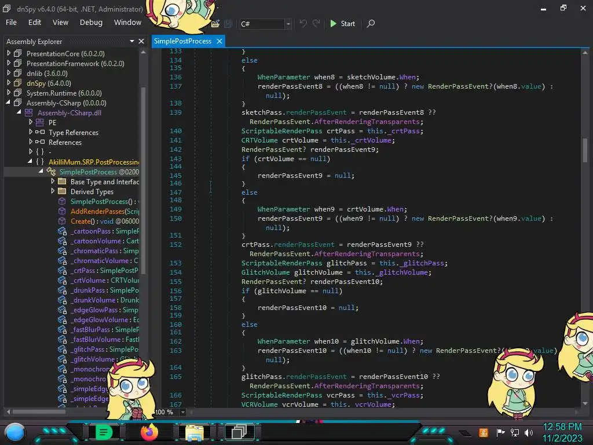Select the _edgeGlowVolume field
The image size is (593, 445).
pos(105,319)
